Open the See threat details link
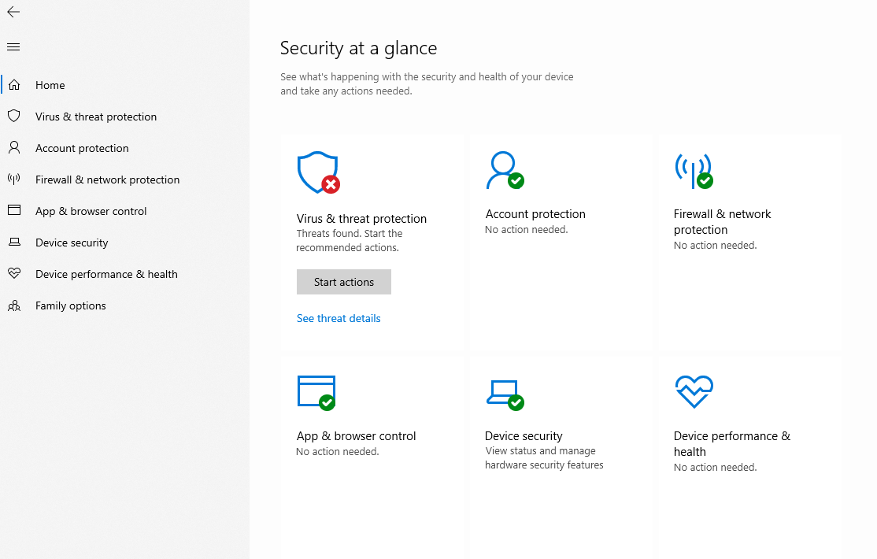 coord(339,318)
